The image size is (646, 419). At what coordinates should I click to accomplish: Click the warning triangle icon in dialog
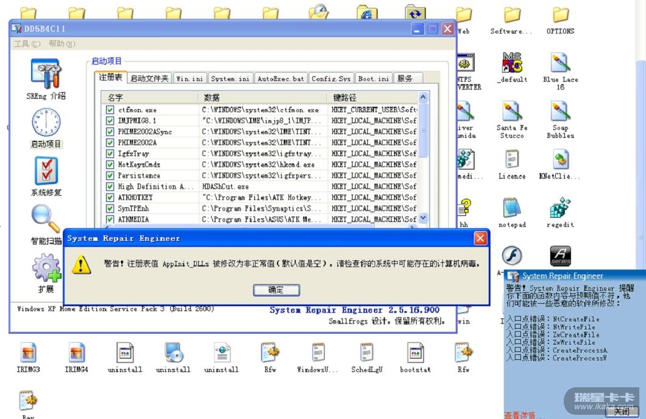coord(81,264)
